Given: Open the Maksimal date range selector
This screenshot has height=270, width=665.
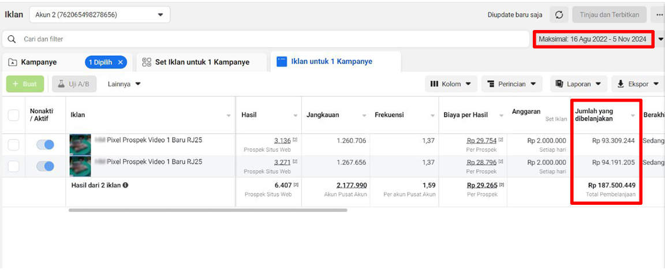Looking at the screenshot, I should coord(593,39).
